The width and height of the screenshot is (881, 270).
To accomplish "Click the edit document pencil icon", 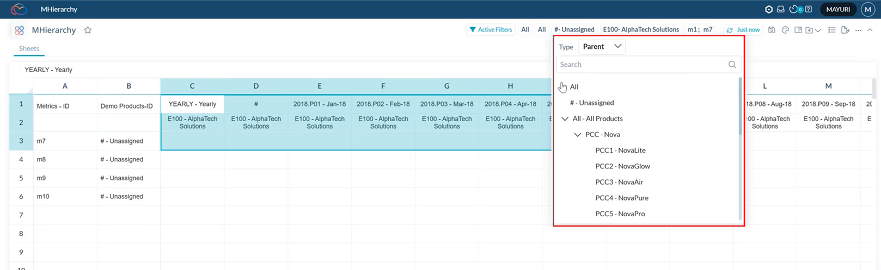I will [x=845, y=30].
